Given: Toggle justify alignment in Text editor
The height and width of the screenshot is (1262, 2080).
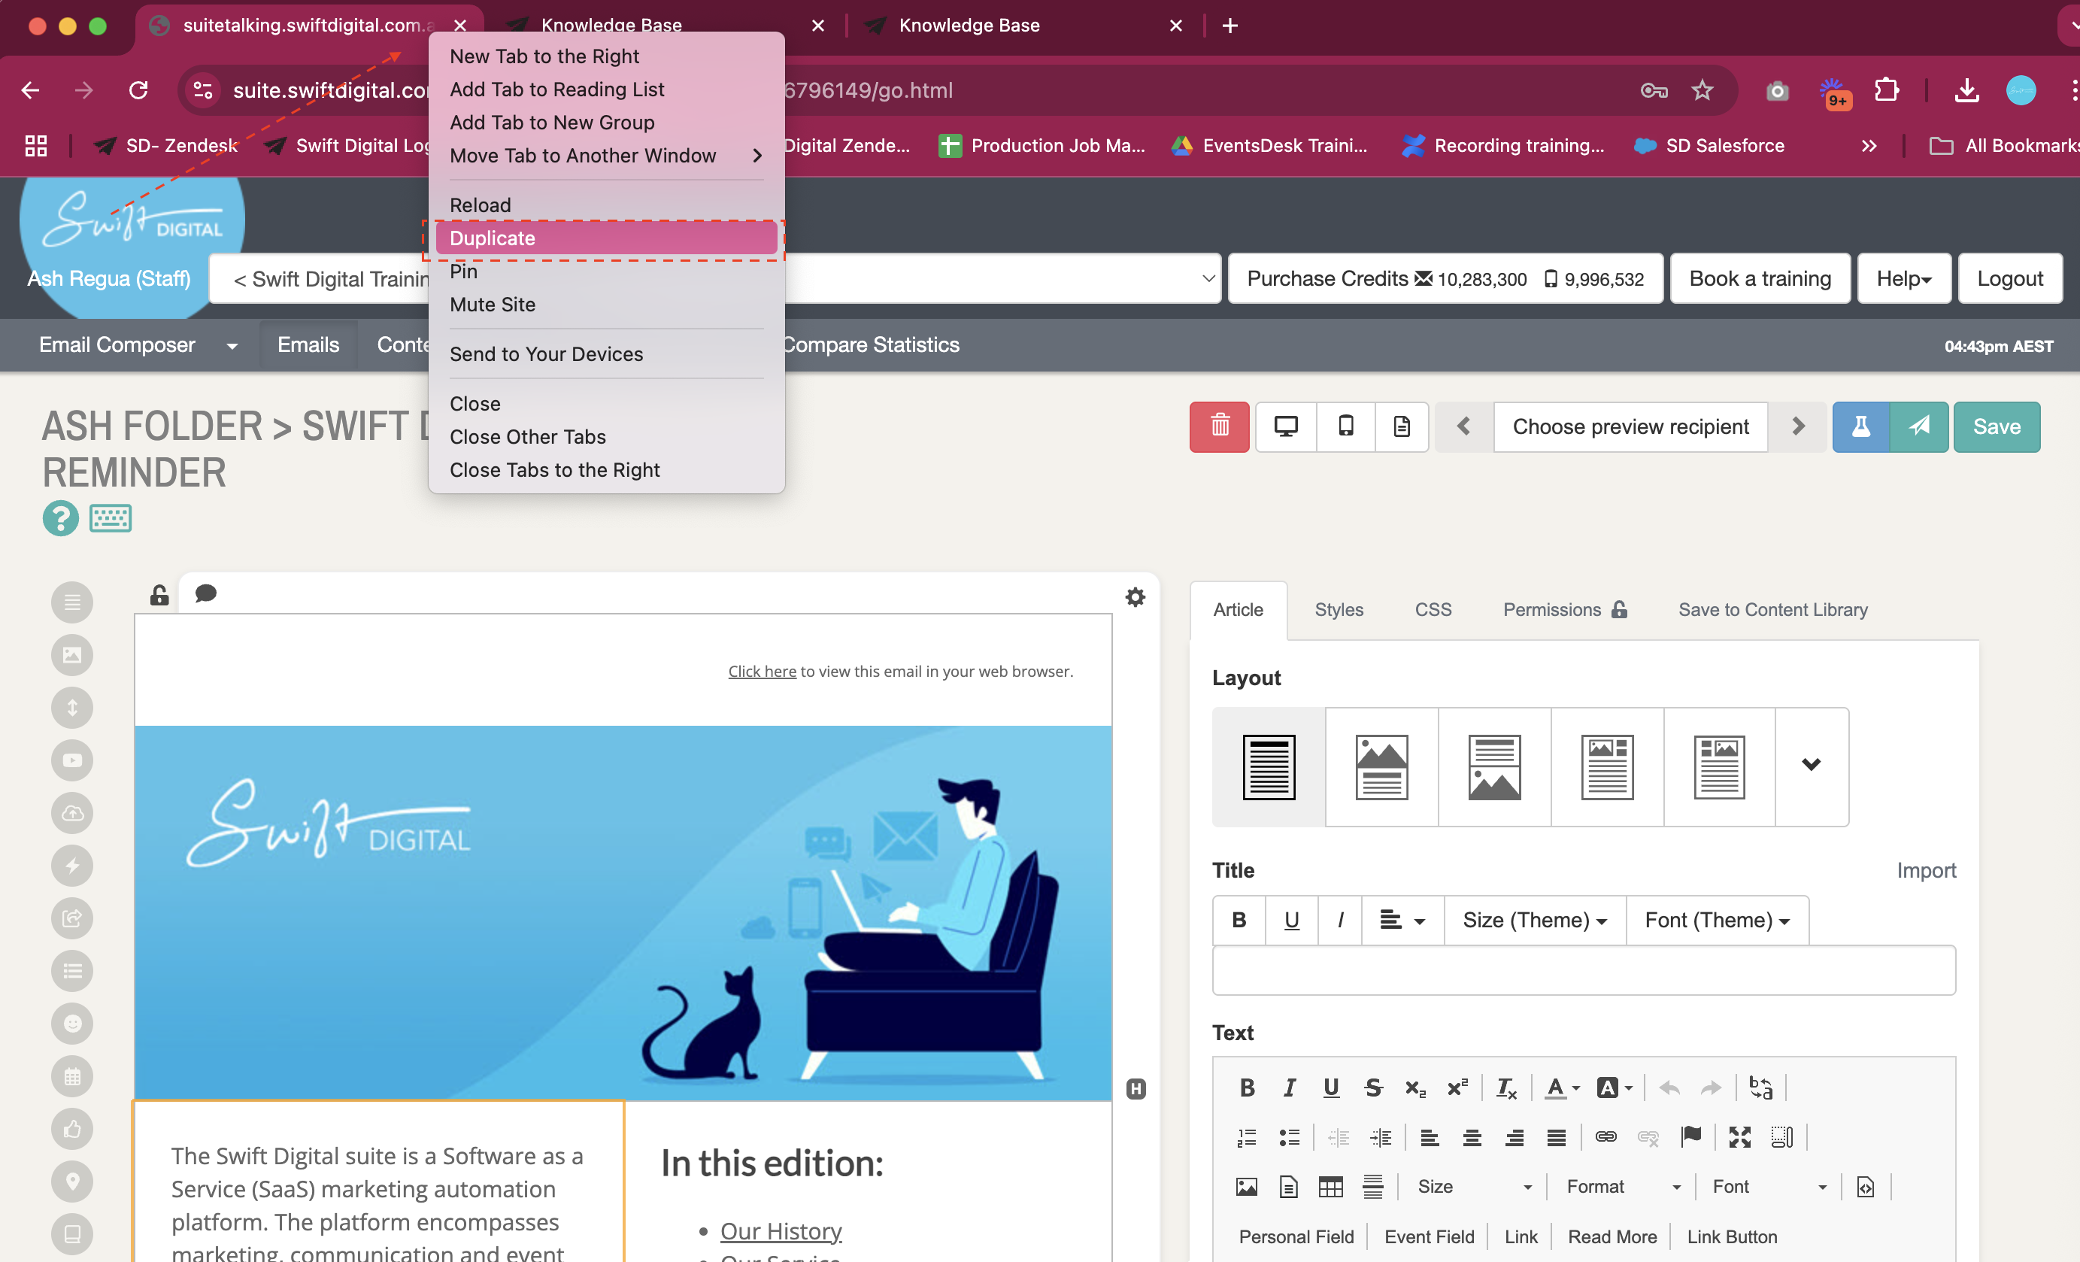Looking at the screenshot, I should pos(1556,1137).
